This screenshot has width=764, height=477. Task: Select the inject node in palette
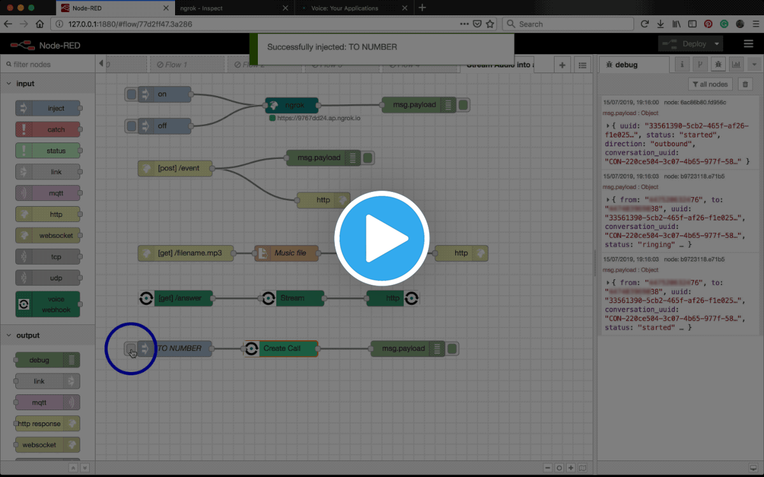coord(48,108)
